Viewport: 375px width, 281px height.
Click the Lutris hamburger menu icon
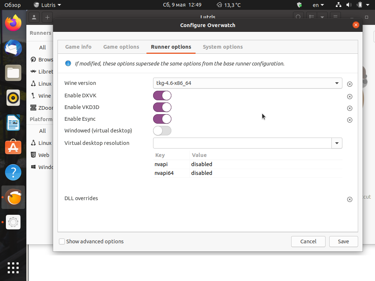(335, 17)
